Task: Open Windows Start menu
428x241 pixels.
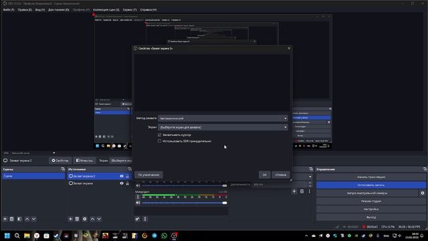Action: [x=7, y=236]
